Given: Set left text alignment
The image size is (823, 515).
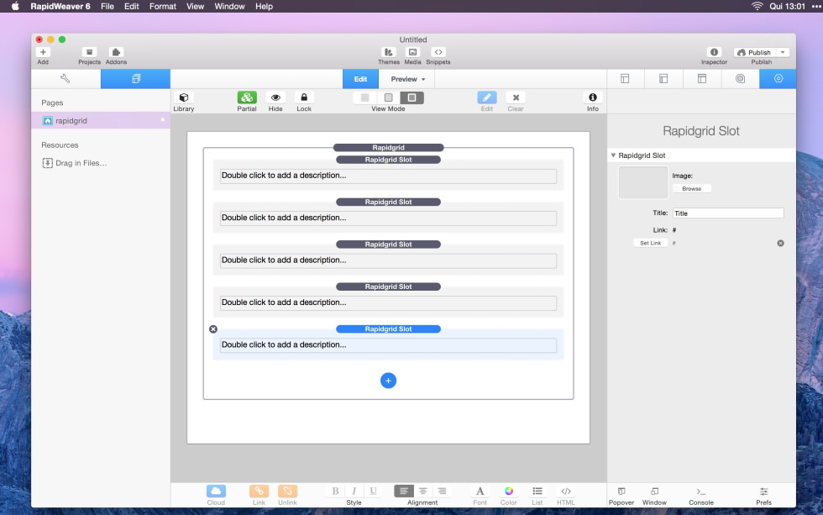Looking at the screenshot, I should tap(404, 491).
